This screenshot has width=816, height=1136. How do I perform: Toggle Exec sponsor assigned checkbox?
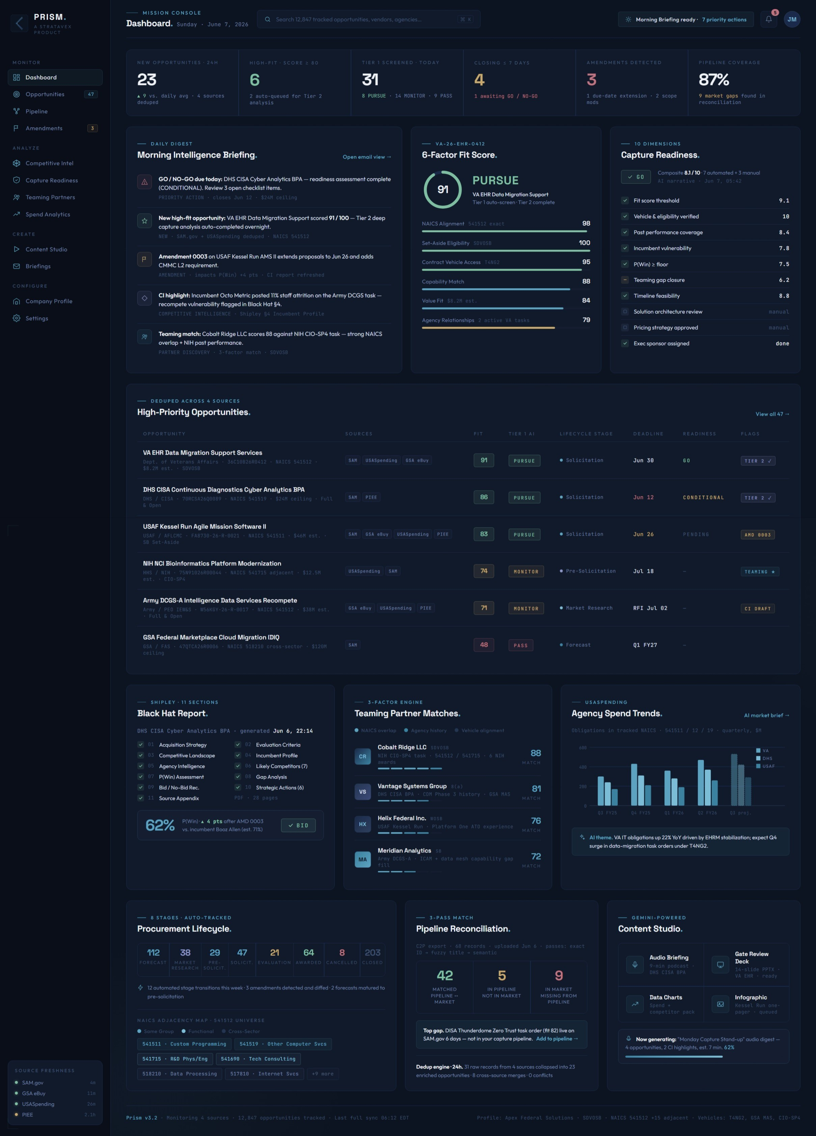point(625,344)
